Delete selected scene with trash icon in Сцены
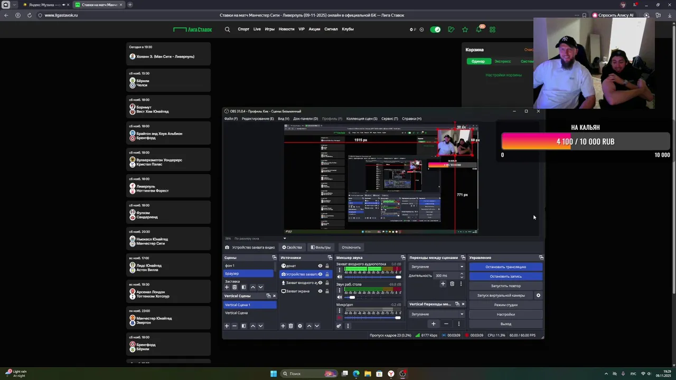 (x=235, y=287)
